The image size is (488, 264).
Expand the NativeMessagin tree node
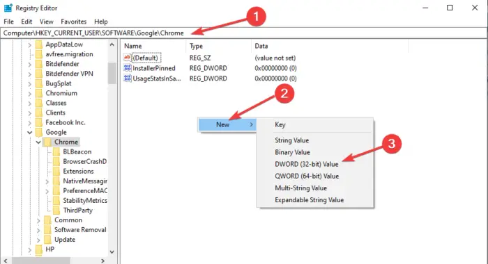[x=47, y=181]
